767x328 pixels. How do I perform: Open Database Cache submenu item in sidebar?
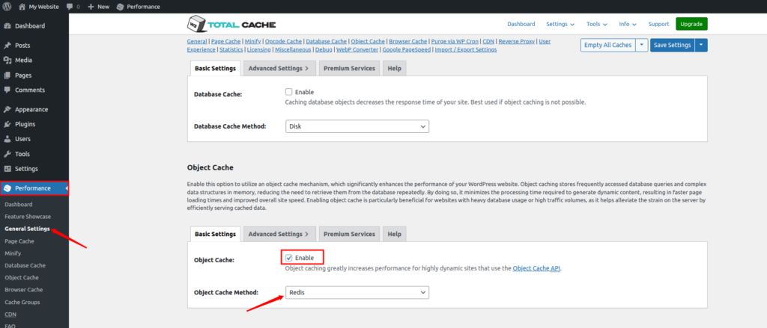pyautogui.click(x=25, y=265)
